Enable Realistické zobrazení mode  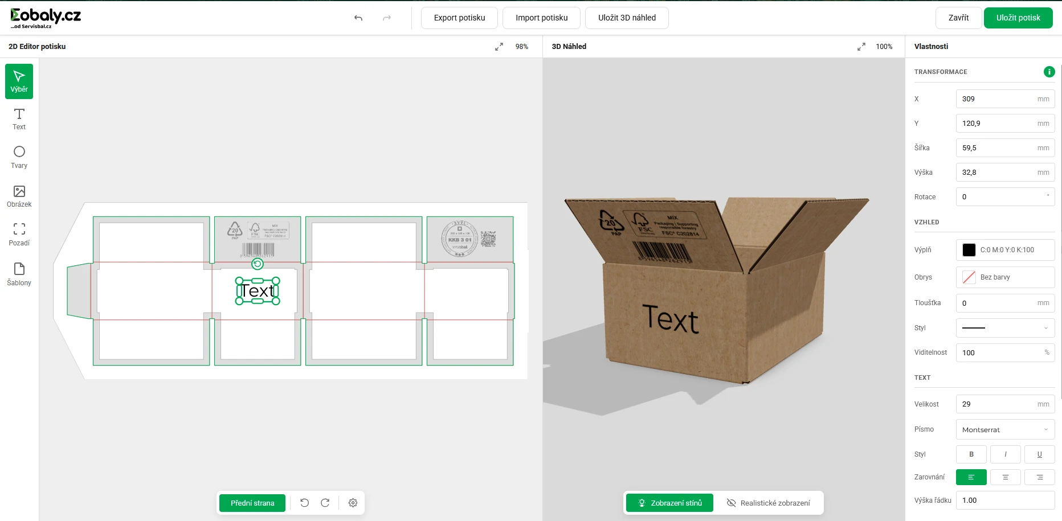[768, 503]
